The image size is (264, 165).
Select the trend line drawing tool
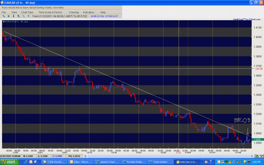[x=3, y=16]
